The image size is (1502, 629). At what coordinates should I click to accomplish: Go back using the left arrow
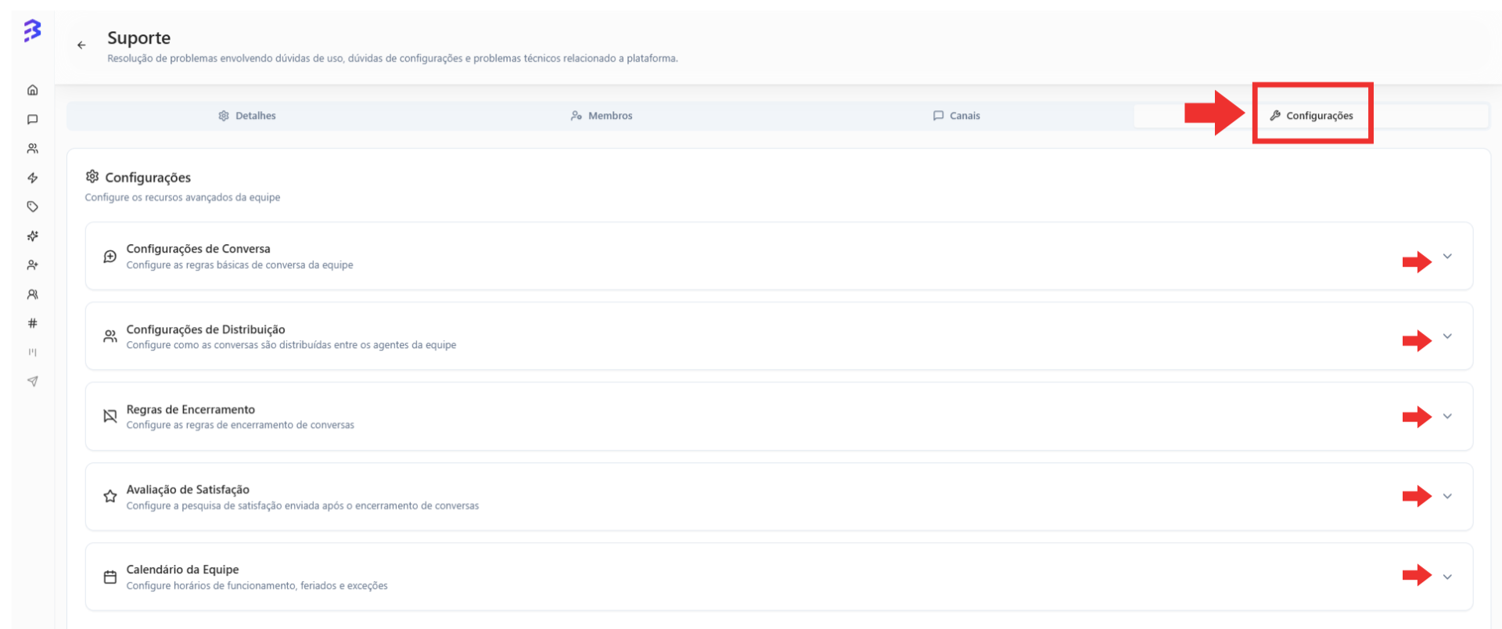click(81, 45)
